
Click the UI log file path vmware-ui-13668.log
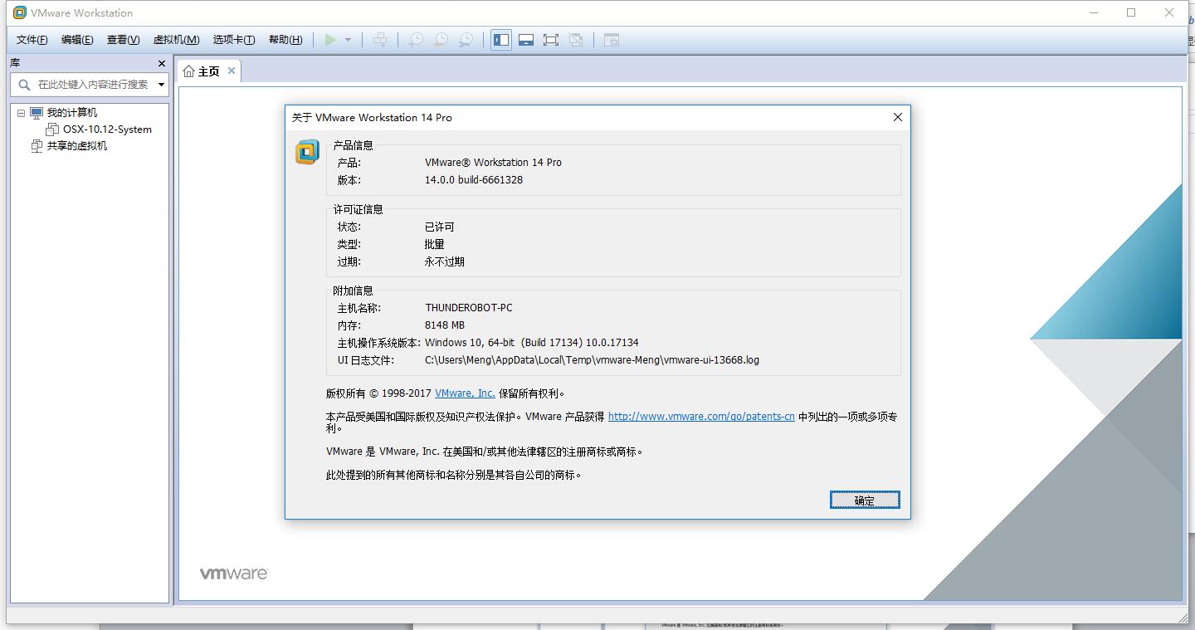[x=592, y=360]
